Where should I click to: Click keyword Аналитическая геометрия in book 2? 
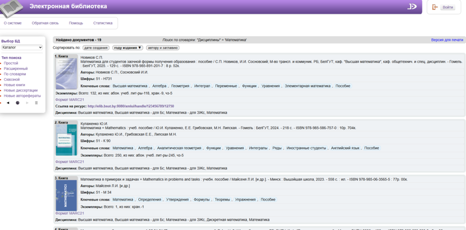pyautogui.click(x=179, y=148)
